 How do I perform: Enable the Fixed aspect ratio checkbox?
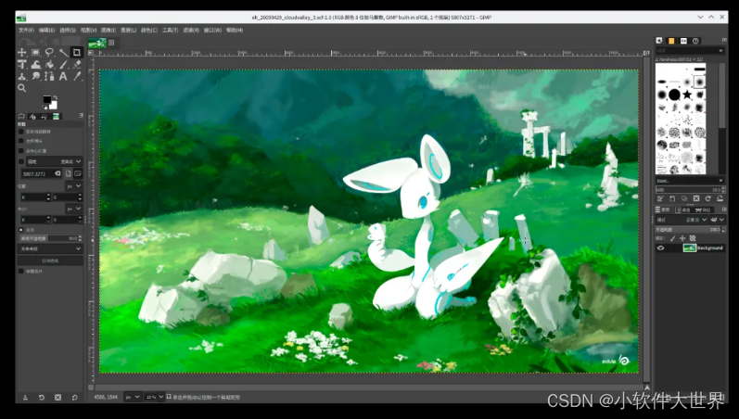20,161
